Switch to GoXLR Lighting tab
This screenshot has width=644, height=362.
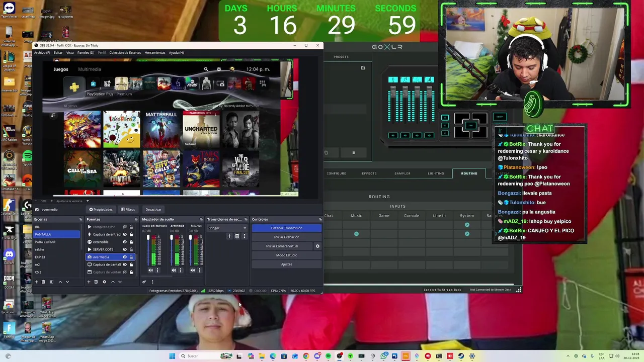(x=436, y=173)
